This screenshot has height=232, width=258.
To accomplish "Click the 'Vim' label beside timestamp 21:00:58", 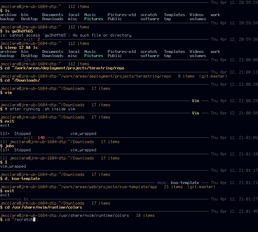I will [x=195, y=113].
